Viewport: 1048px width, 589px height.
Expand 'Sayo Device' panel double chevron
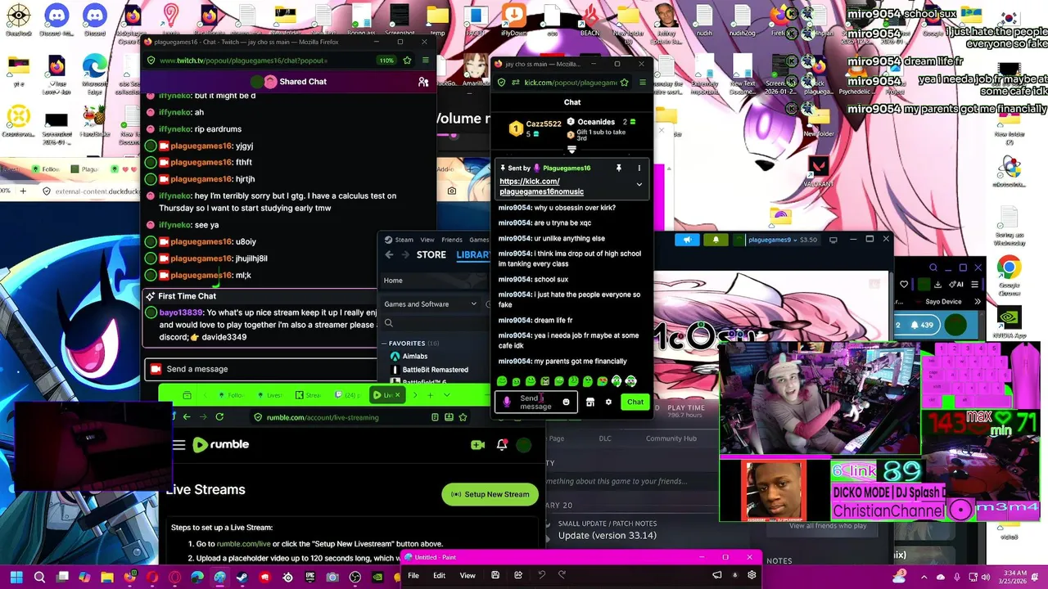tap(978, 301)
